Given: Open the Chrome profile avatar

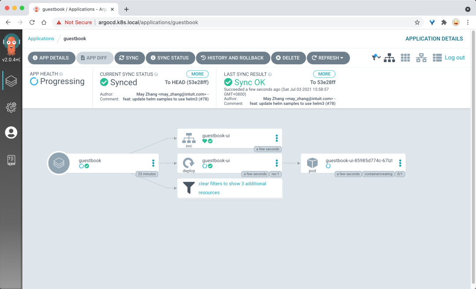Looking at the screenshot, I should tap(456, 22).
